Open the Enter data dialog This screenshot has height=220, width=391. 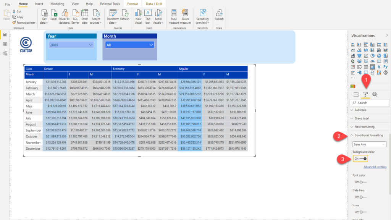[85, 17]
